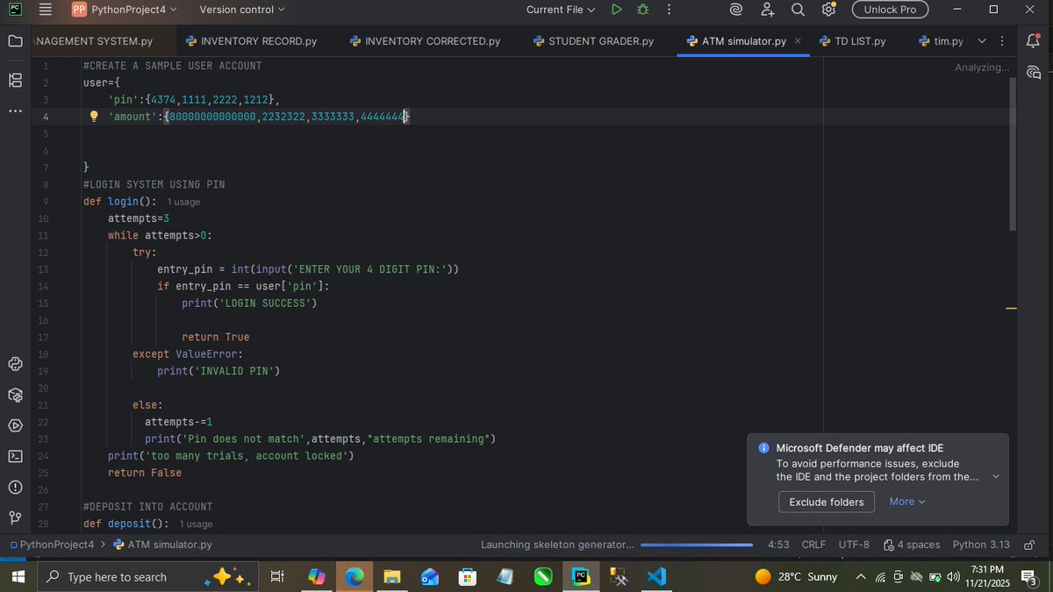
Task: Click the lightbulb intention icon on line 4
Action: pyautogui.click(x=94, y=116)
